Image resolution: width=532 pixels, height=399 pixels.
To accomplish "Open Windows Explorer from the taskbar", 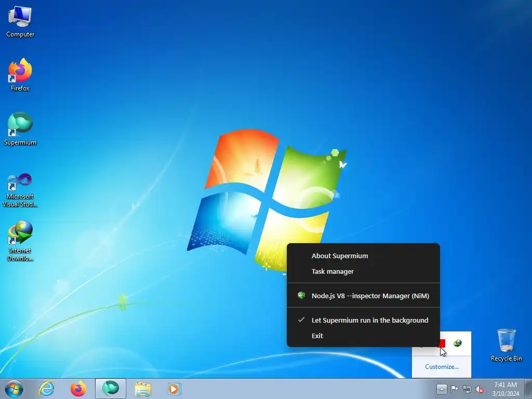I will [143, 389].
